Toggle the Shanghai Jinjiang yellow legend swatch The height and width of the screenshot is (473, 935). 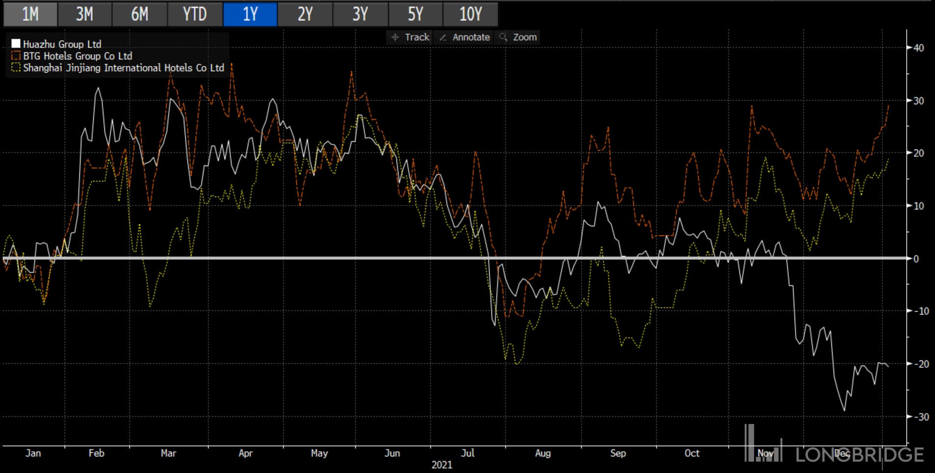(16, 67)
